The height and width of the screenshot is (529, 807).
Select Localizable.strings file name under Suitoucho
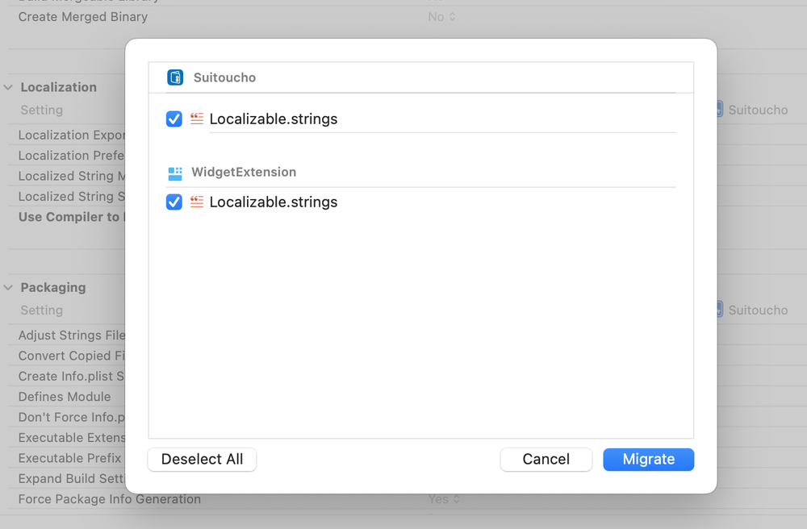coord(274,119)
